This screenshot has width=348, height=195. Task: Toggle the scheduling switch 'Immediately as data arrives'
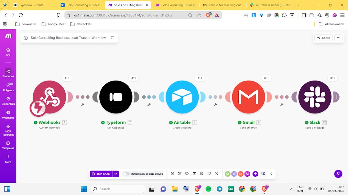126,174
